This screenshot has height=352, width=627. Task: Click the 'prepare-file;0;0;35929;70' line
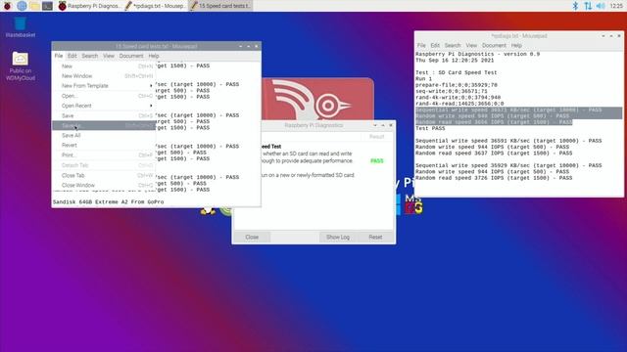pos(457,85)
